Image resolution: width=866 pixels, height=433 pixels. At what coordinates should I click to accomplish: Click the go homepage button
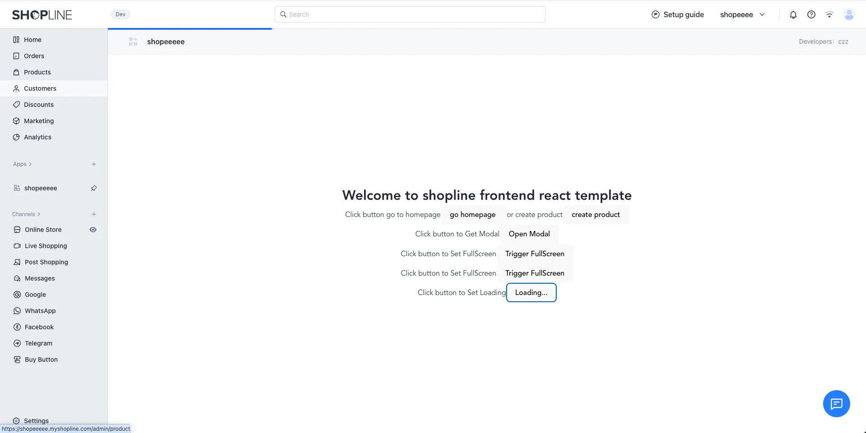472,215
